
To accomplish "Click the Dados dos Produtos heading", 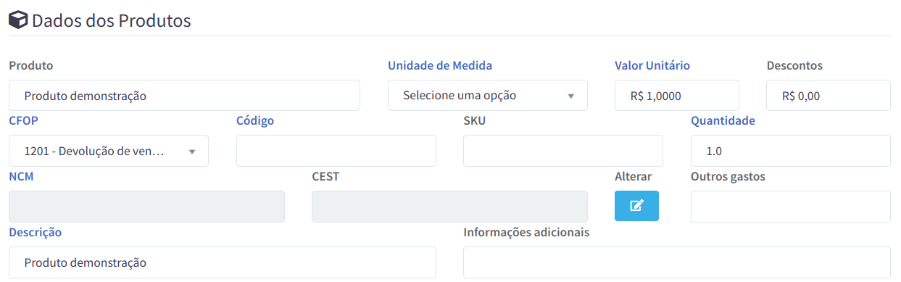I will (111, 20).
